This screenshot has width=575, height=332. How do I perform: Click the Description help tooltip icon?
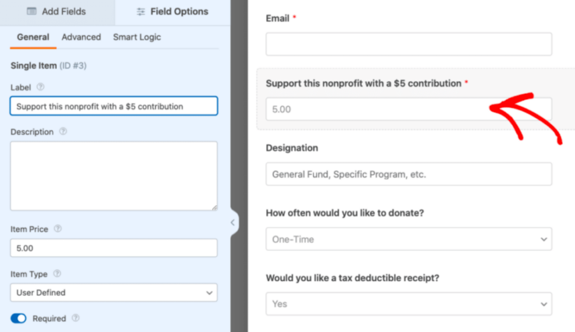tap(62, 132)
